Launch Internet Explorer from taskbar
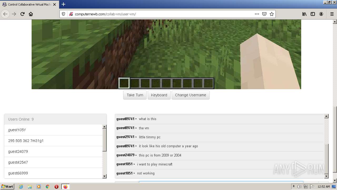Image resolution: width=337 pixels, height=190 pixels. [21, 187]
